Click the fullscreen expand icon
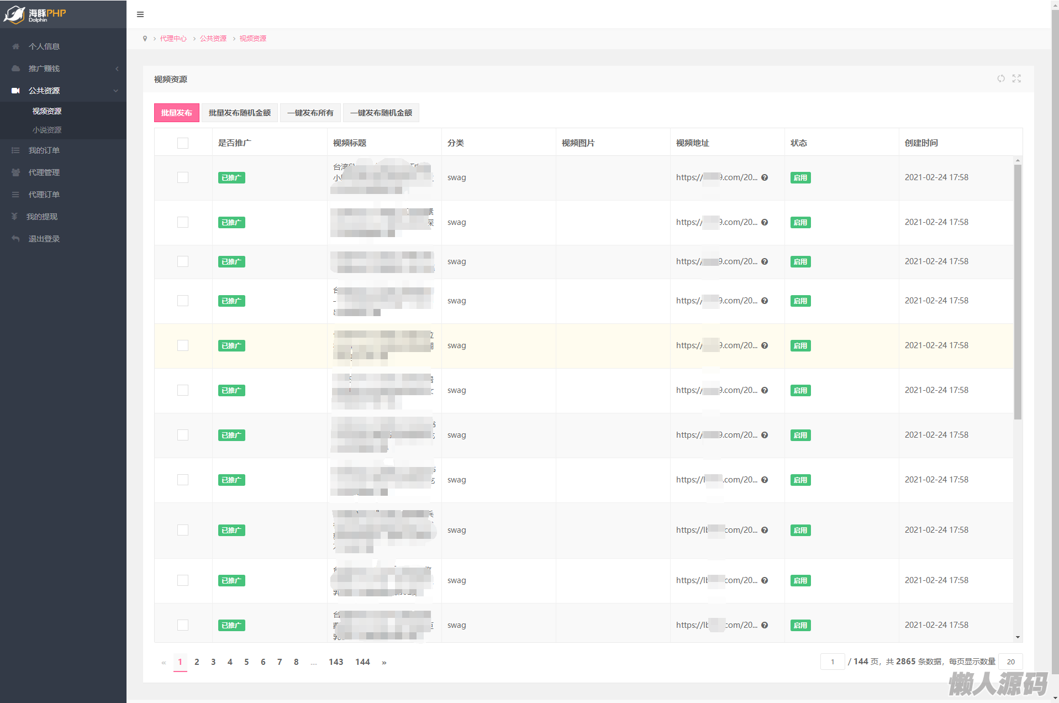The image size is (1059, 703). click(x=1016, y=78)
